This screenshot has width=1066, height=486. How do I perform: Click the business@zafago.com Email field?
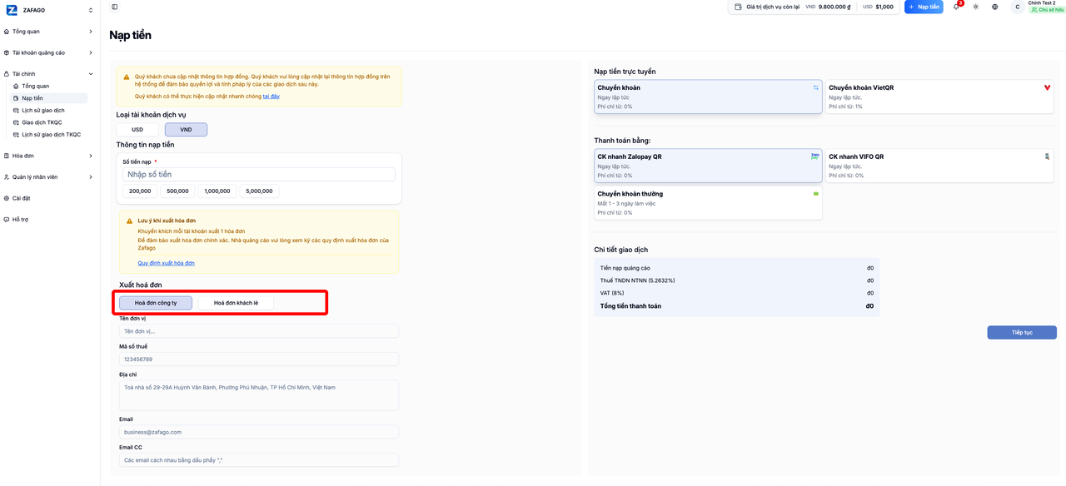(x=259, y=432)
